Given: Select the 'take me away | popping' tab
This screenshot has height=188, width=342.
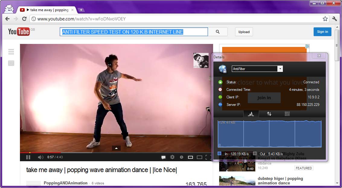Looking at the screenshot, I should [47, 10].
